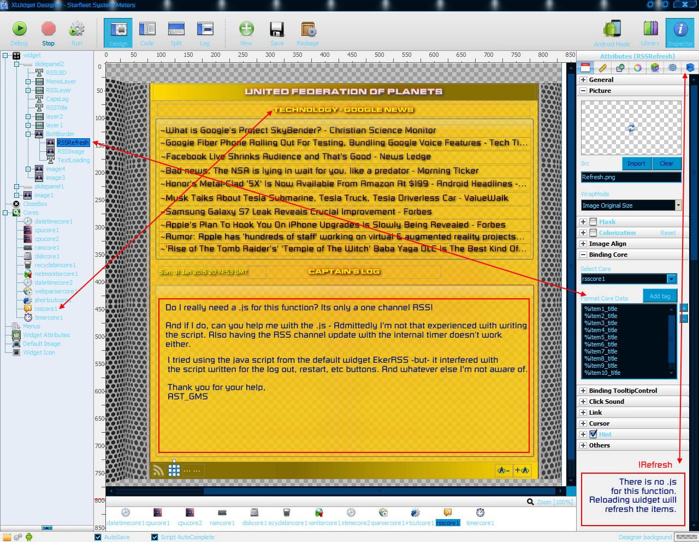Click the colorization Reset link
Screen dimensions: 699x542
coord(668,233)
